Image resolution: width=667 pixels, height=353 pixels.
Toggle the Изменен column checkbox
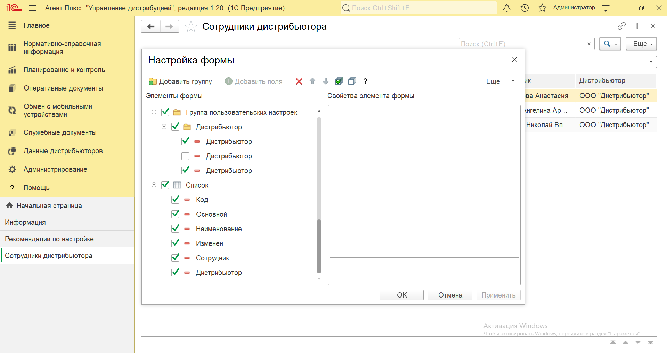pyautogui.click(x=176, y=243)
